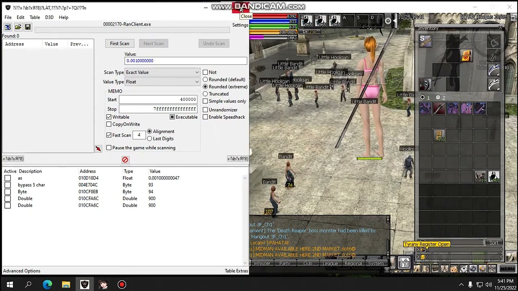Open Microsoft Edge from the taskbar
This screenshot has height=291, width=518.
coord(47,285)
